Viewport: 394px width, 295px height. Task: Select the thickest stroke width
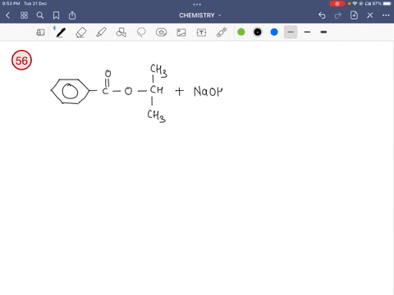tap(323, 32)
